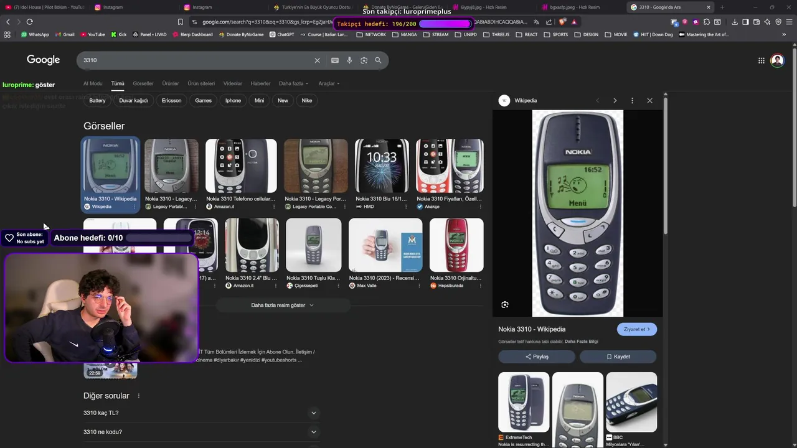797x448 pixels.
Task: Open three-dot menu beside Diğer sorular
Action: (139, 396)
